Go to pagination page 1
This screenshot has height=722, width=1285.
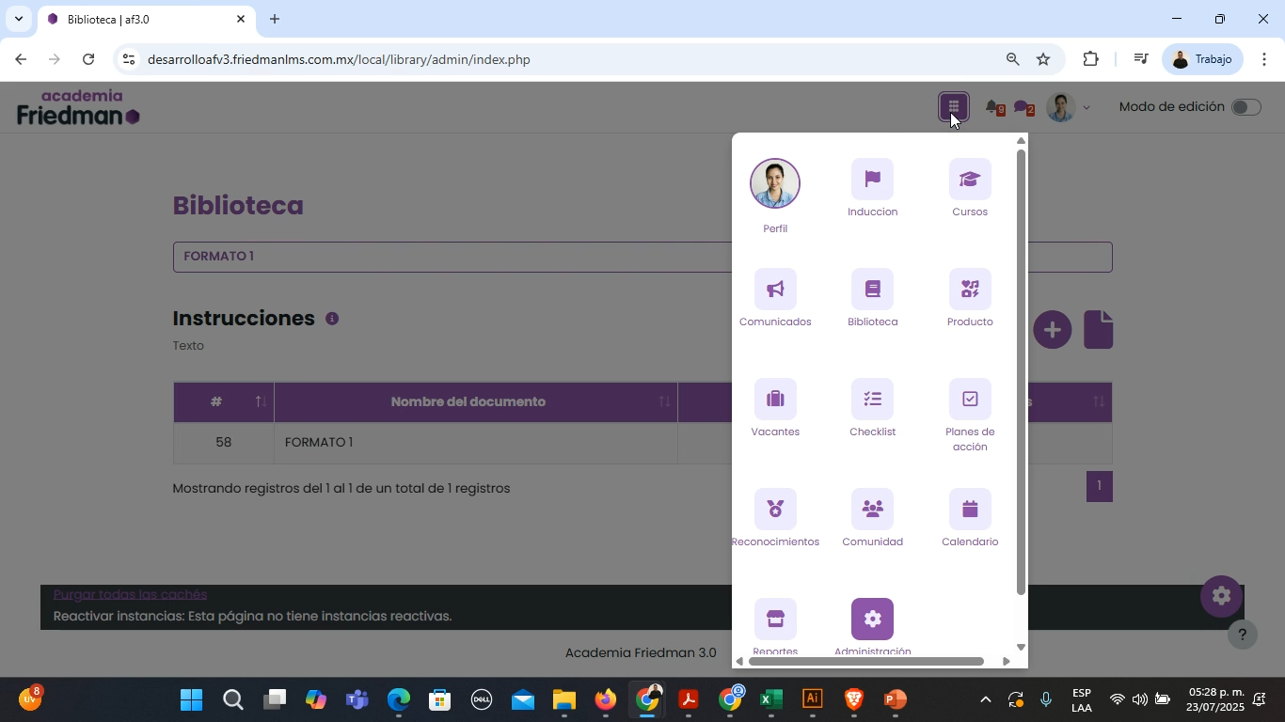[1099, 486]
